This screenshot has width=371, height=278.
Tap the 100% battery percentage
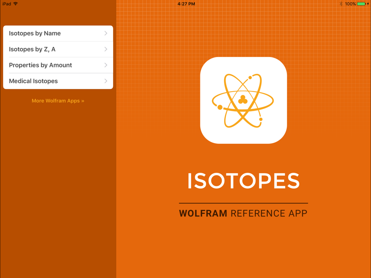(x=350, y=4)
